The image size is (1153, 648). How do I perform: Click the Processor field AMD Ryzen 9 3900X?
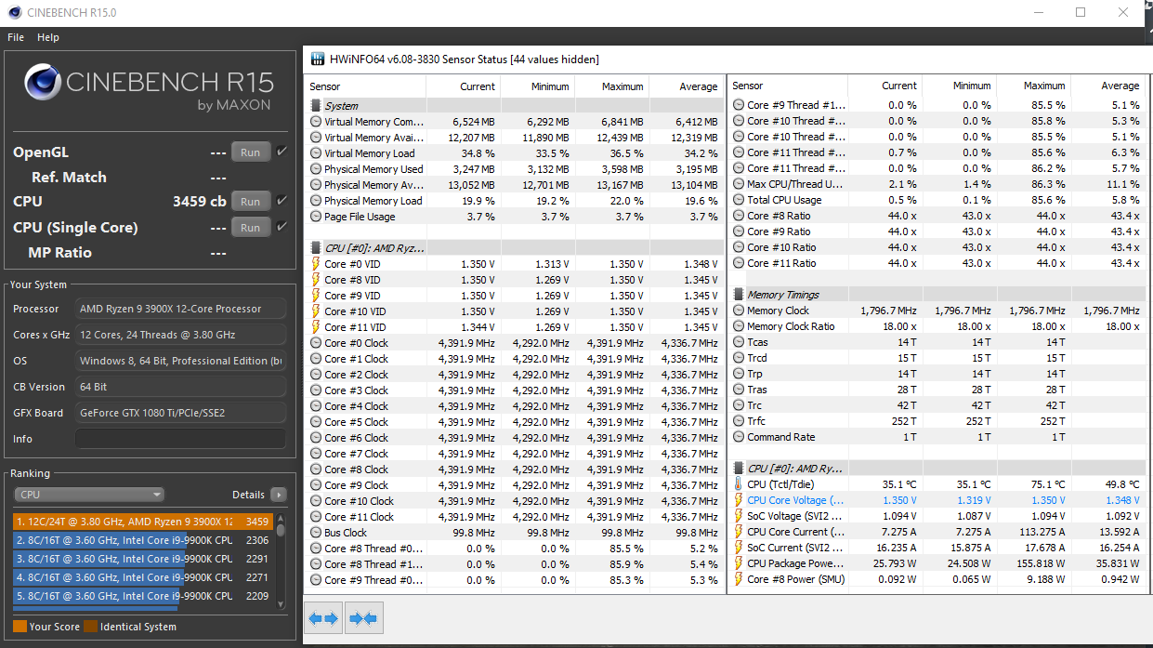pos(180,309)
